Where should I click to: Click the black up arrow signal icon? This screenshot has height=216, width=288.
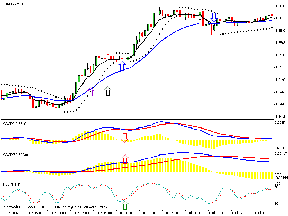(107, 91)
